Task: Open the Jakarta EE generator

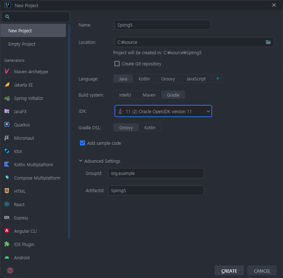Action: (33, 85)
